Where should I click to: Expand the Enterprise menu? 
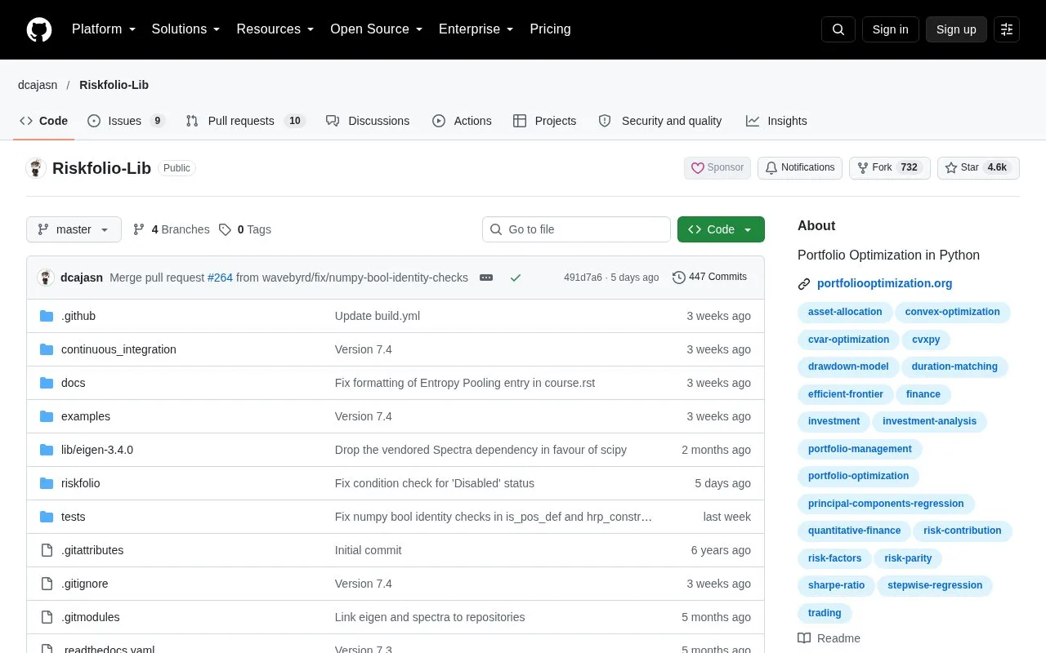click(x=476, y=29)
